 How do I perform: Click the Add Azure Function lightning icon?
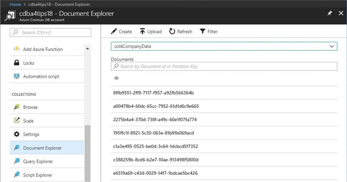click(x=17, y=49)
